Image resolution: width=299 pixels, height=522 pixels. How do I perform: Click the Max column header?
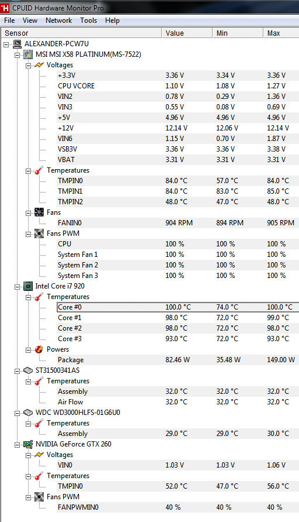(281, 33)
